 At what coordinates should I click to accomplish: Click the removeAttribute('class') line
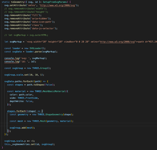click(x=23, y=25)
